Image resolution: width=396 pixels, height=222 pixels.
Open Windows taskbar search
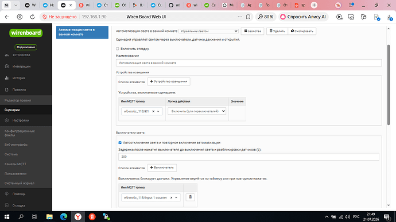pyautogui.click(x=21, y=217)
